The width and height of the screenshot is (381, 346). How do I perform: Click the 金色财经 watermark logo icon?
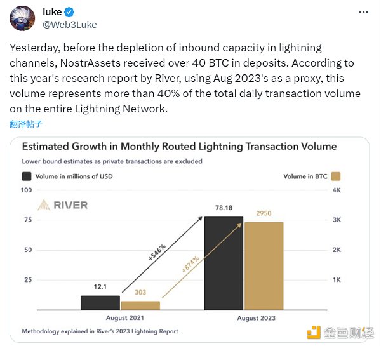pos(314,333)
